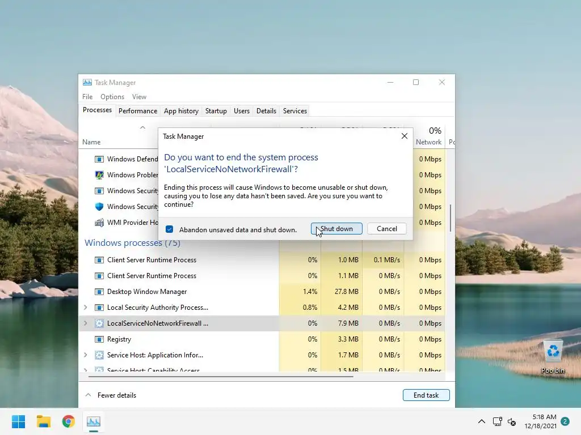Open File Explorer from the taskbar

[43, 421]
